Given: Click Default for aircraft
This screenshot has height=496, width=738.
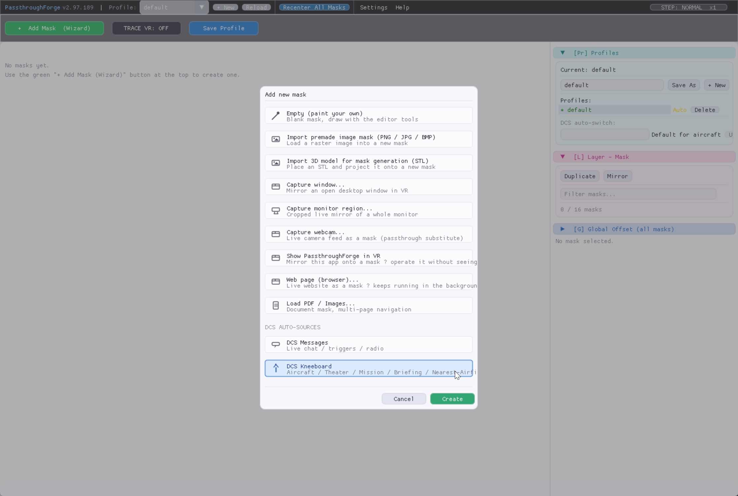Looking at the screenshot, I should 686,134.
